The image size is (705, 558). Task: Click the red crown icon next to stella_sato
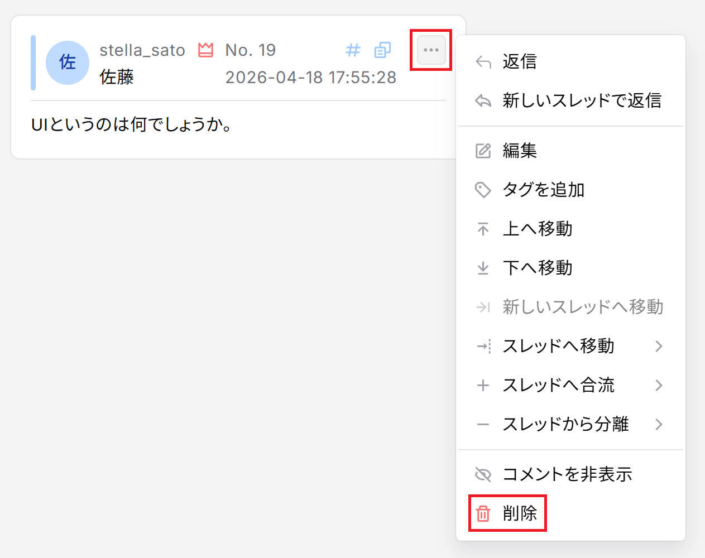coord(205,50)
